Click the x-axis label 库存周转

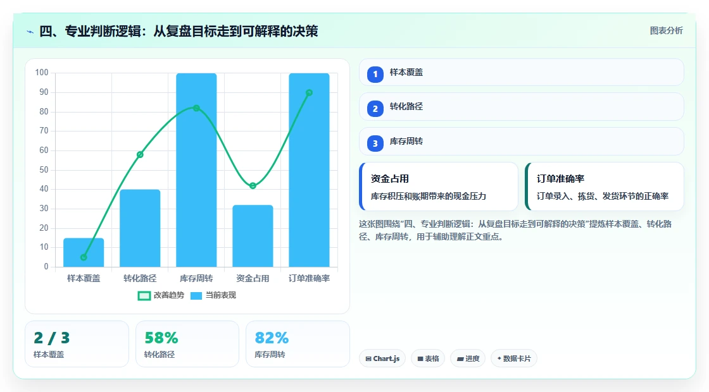(x=196, y=279)
